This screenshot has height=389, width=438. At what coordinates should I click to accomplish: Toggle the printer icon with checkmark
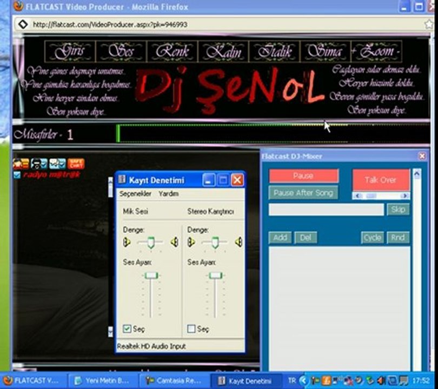pos(39,164)
